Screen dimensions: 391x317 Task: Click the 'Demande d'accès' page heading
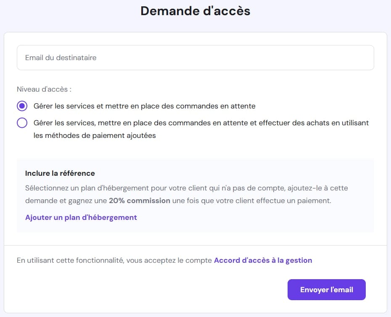tap(195, 11)
